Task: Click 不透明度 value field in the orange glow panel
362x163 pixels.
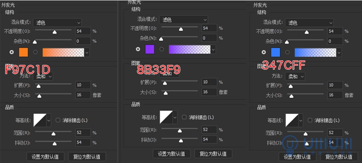Action: pyautogui.click(x=83, y=31)
